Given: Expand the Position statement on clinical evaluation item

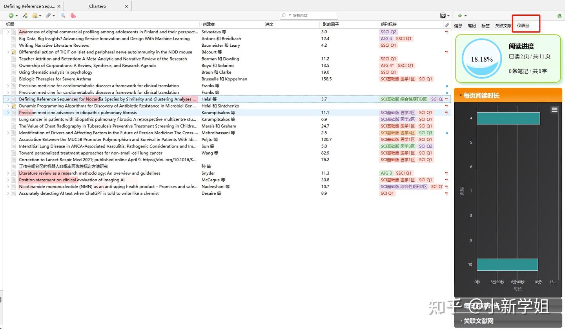Looking at the screenshot, I should [8, 180].
